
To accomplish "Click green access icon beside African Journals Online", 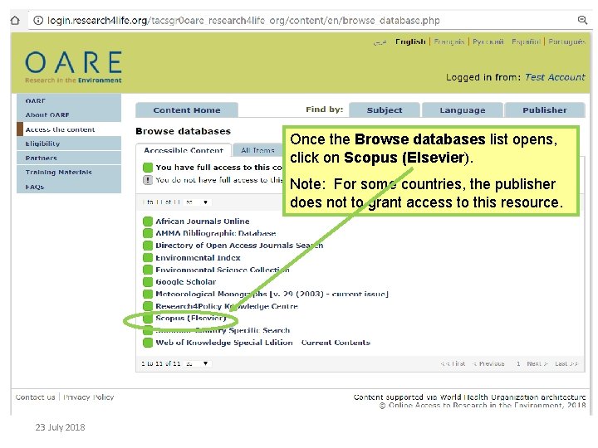I will pyautogui.click(x=148, y=221).
